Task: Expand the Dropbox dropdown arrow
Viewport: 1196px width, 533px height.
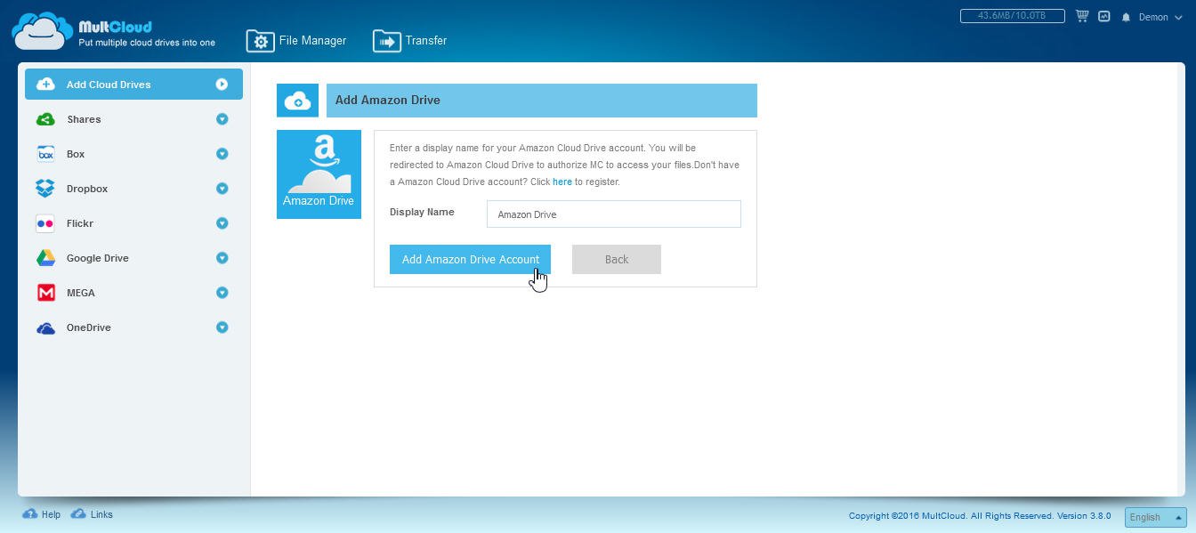Action: (x=222, y=189)
